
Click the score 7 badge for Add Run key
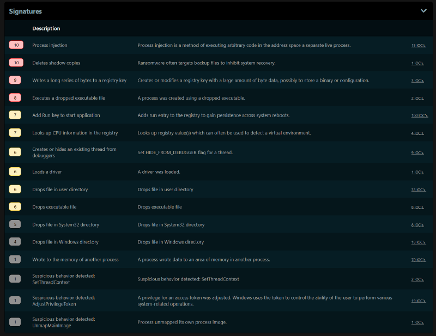(x=15, y=115)
